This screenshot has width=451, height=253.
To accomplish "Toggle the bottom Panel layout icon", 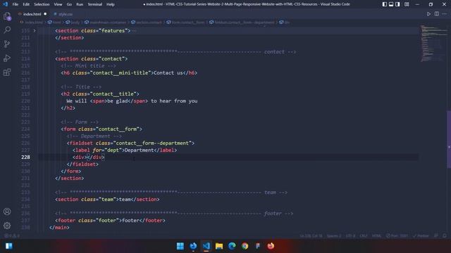I will [x=391, y=4].
